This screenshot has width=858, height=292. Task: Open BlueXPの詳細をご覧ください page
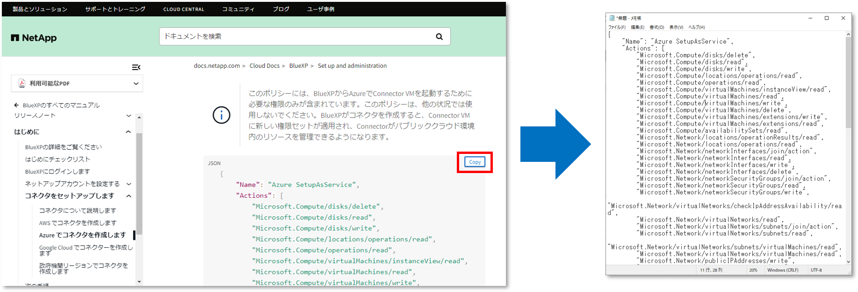click(x=64, y=147)
